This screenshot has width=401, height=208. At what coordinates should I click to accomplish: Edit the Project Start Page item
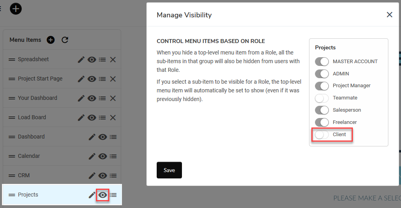click(x=81, y=79)
